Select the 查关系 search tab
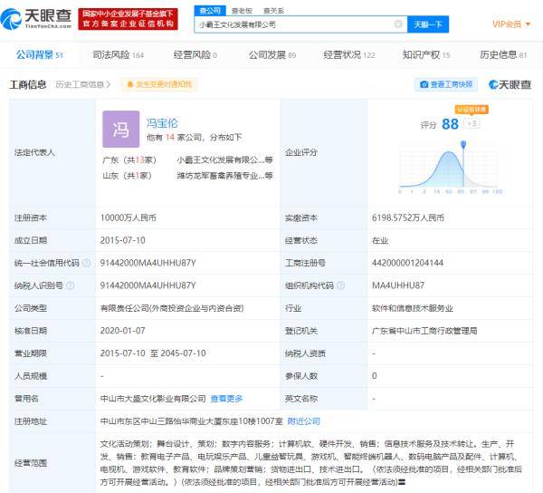543x493 pixels. pos(273,11)
